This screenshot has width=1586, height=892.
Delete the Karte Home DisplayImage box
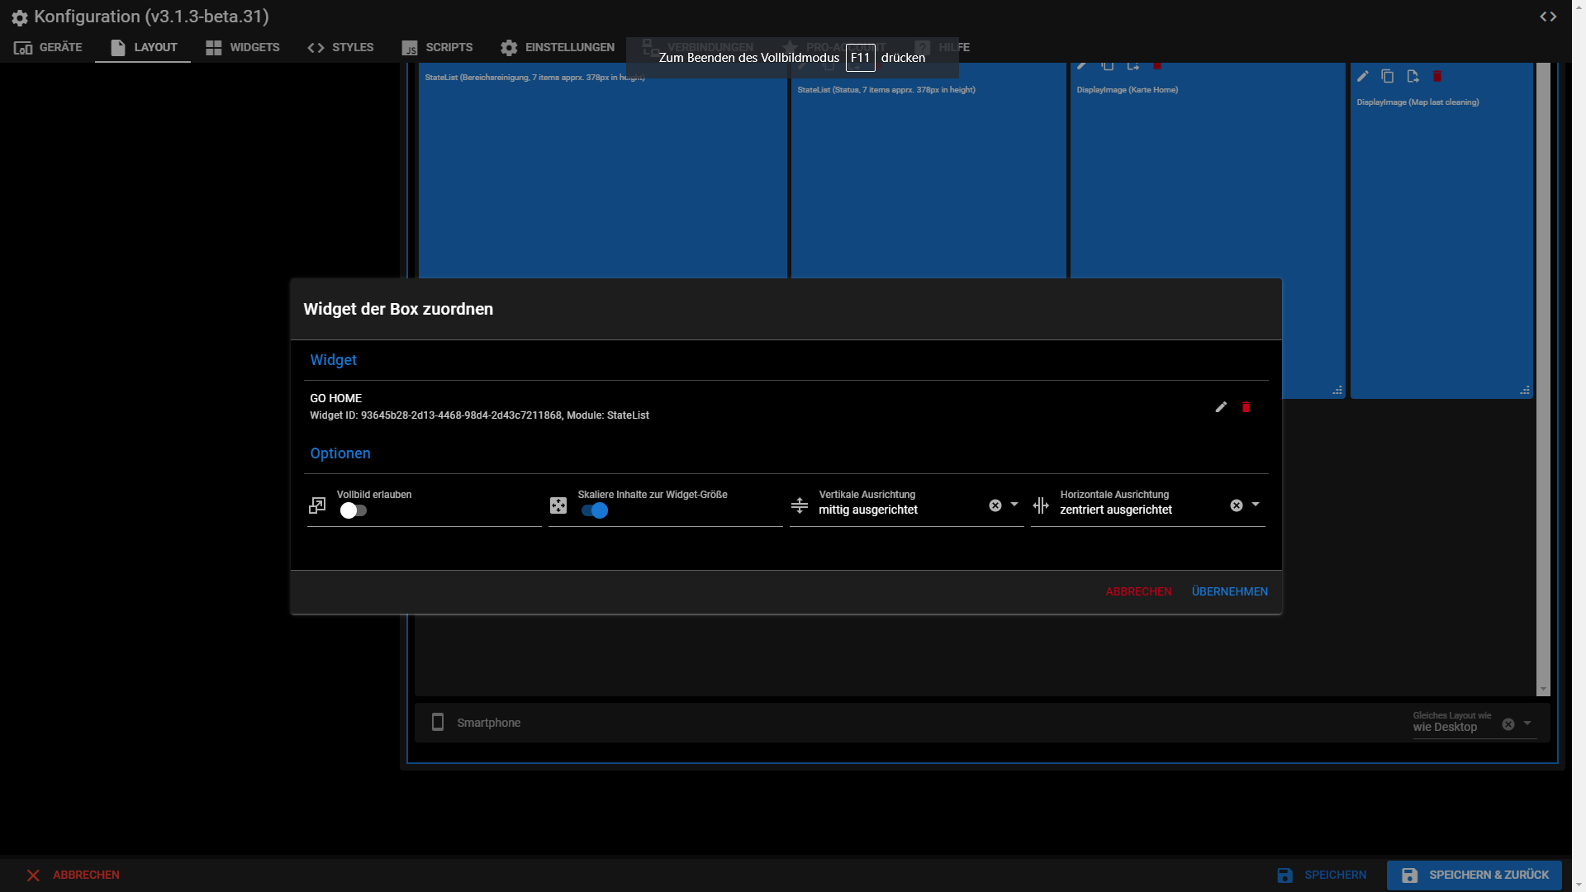pyautogui.click(x=1157, y=65)
